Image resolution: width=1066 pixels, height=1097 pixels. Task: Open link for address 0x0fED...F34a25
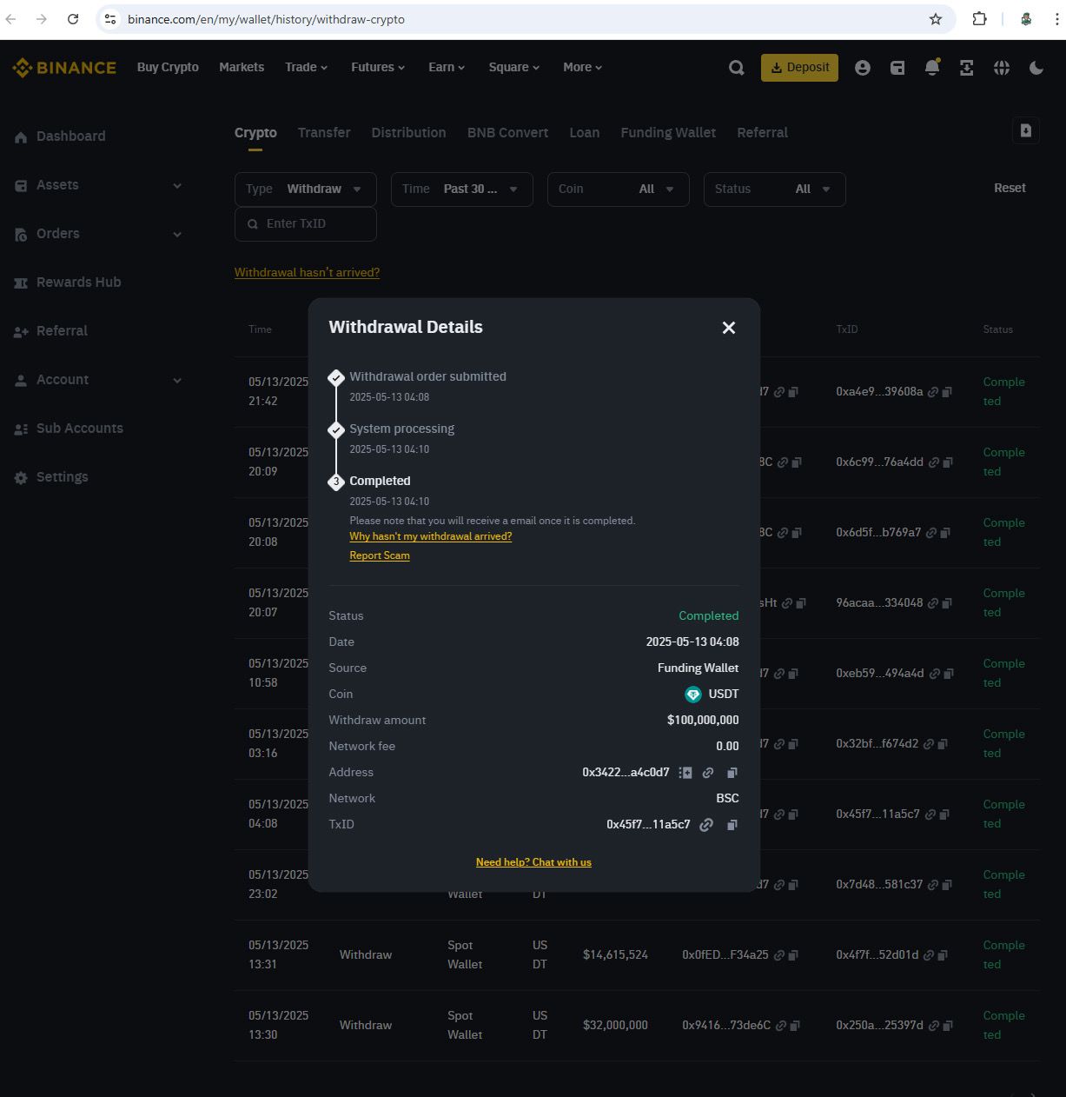(x=779, y=955)
